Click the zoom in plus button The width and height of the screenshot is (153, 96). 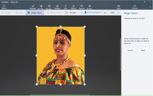[x=105, y=13]
